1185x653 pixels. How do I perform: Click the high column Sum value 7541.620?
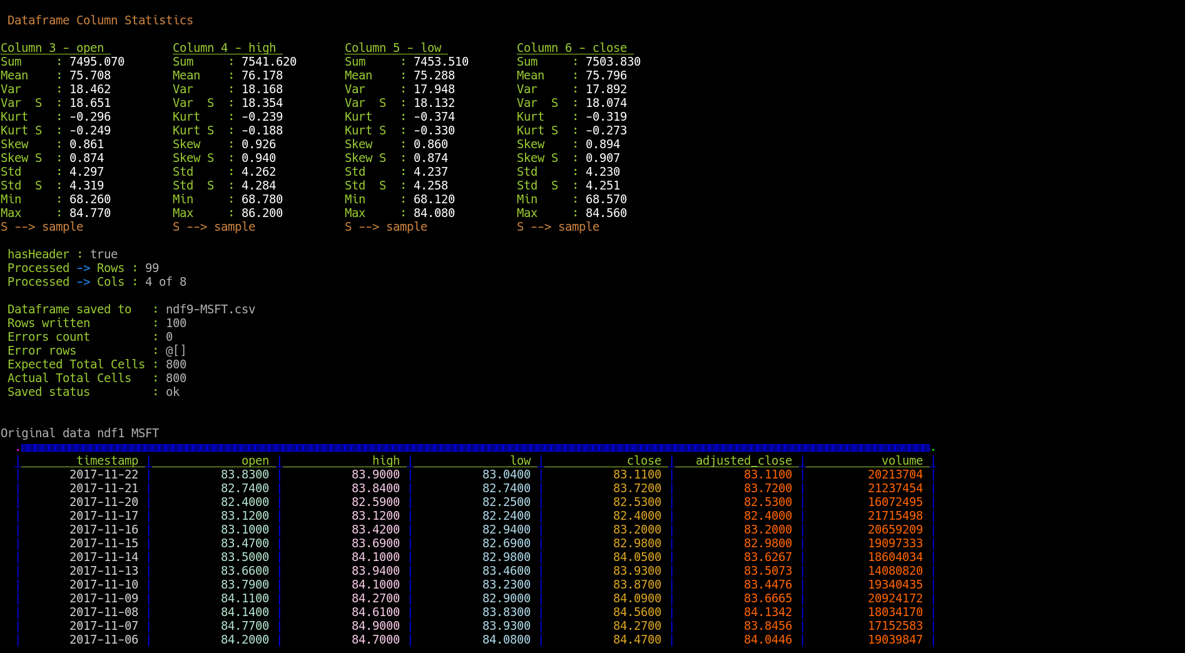(x=269, y=61)
